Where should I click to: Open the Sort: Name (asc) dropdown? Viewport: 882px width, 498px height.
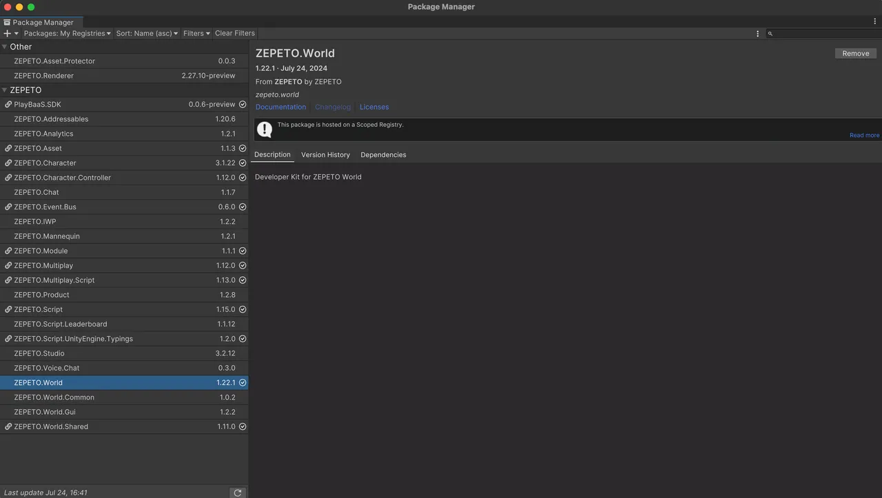(146, 32)
